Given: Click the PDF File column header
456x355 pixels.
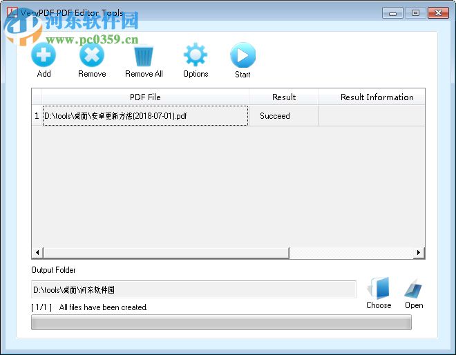Looking at the screenshot, I should [145, 97].
